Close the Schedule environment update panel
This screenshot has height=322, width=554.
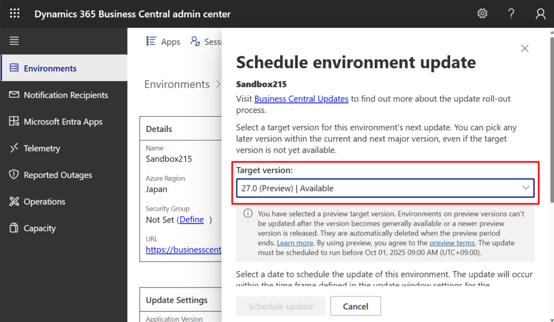[x=524, y=49]
